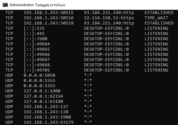Click the [::]:135 listening address

click(34, 28)
